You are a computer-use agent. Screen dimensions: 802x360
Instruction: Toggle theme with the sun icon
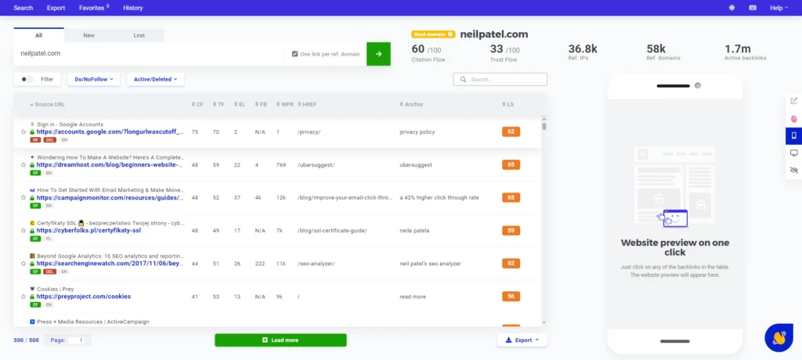click(x=732, y=8)
